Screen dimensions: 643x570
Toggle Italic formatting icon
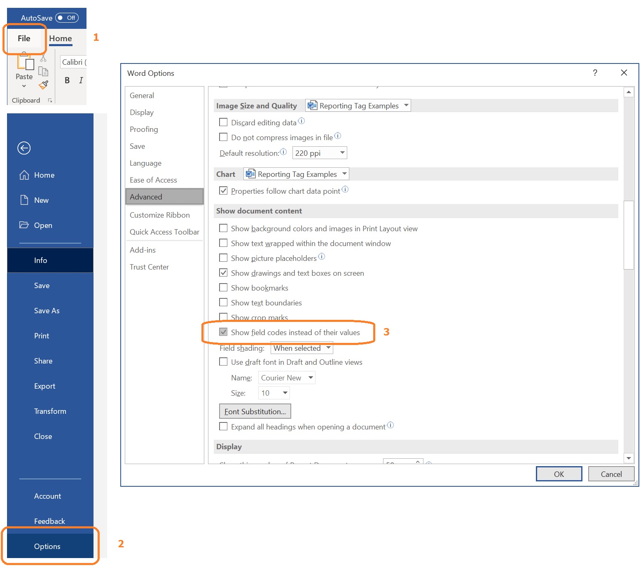pyautogui.click(x=81, y=80)
